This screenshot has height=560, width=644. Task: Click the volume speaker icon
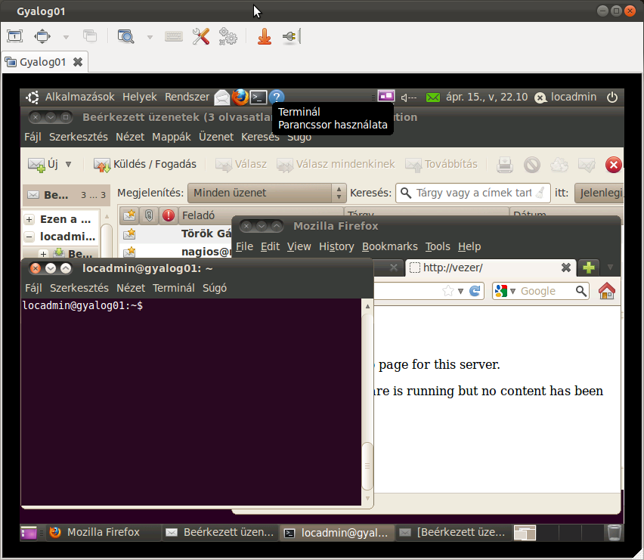coord(409,97)
